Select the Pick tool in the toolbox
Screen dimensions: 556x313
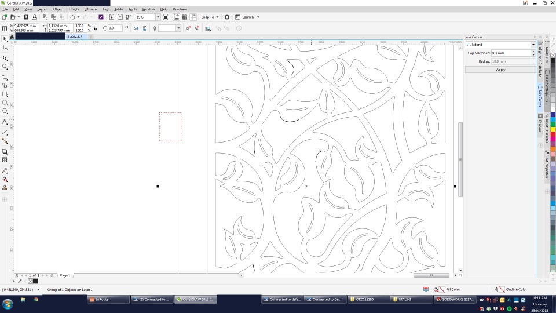click(x=5, y=39)
